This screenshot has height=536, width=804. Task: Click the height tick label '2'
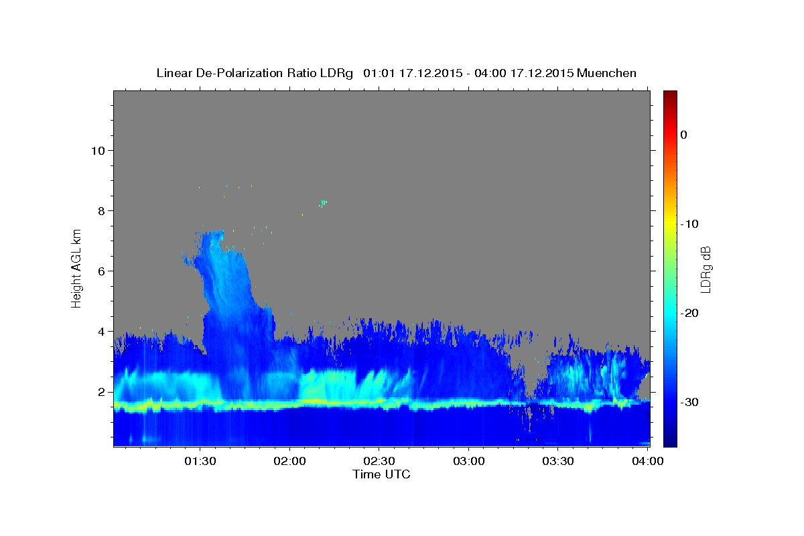tap(101, 392)
